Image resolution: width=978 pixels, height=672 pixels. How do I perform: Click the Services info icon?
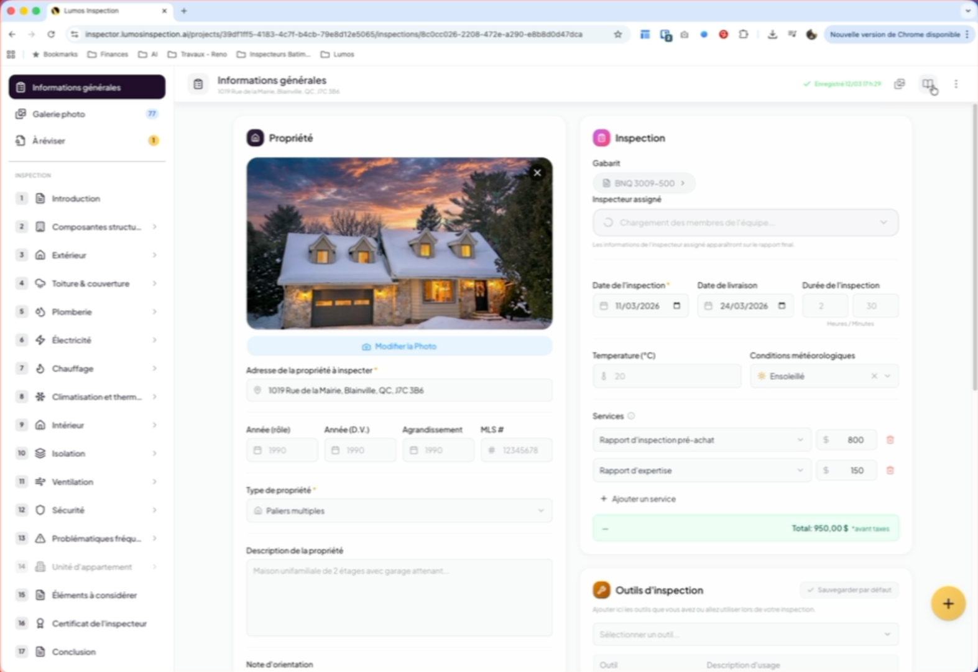tap(631, 416)
